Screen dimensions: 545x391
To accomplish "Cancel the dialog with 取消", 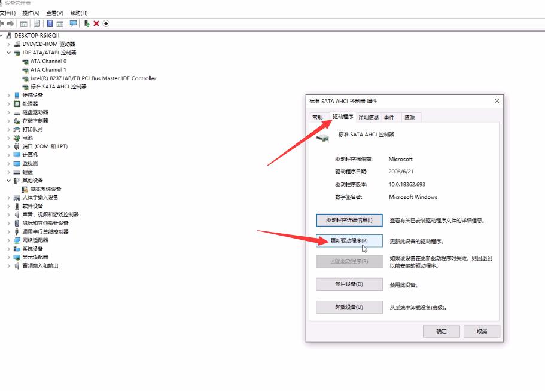I will tap(482, 331).
